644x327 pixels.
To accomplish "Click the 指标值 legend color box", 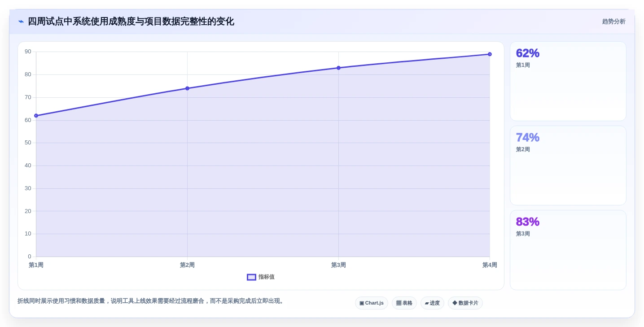I will pyautogui.click(x=251, y=277).
